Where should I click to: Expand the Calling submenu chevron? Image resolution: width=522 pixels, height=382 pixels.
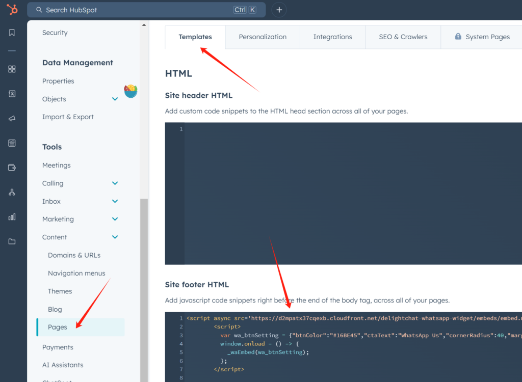pos(115,183)
